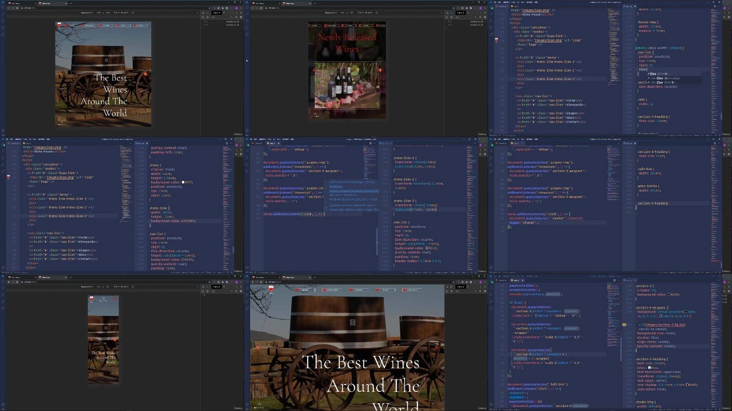Click the '.section-1-heading {' selector line
Image resolution: width=732 pixels, height=411 pixels.
click(654, 152)
